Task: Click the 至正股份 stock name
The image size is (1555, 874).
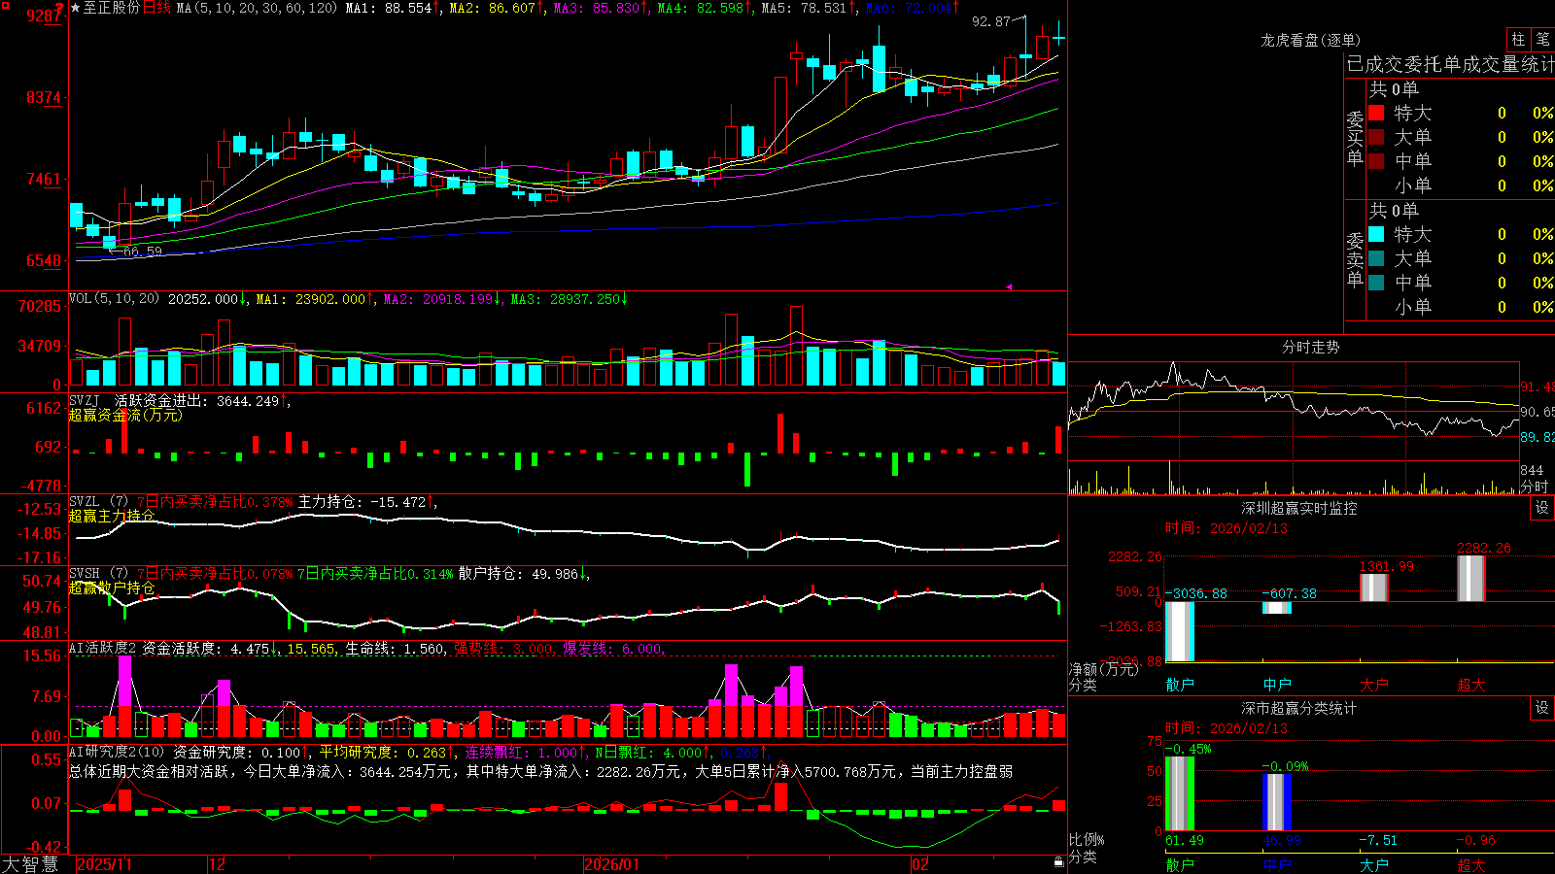Action: point(112,8)
